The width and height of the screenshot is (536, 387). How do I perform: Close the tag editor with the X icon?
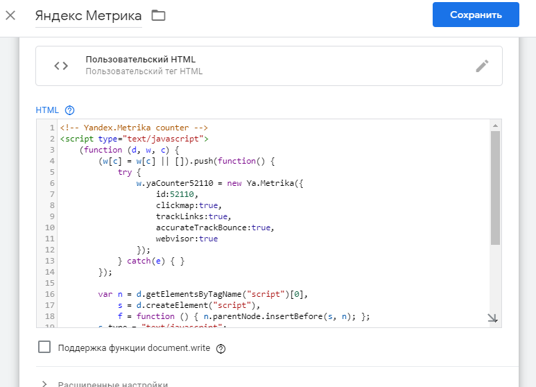coord(10,15)
